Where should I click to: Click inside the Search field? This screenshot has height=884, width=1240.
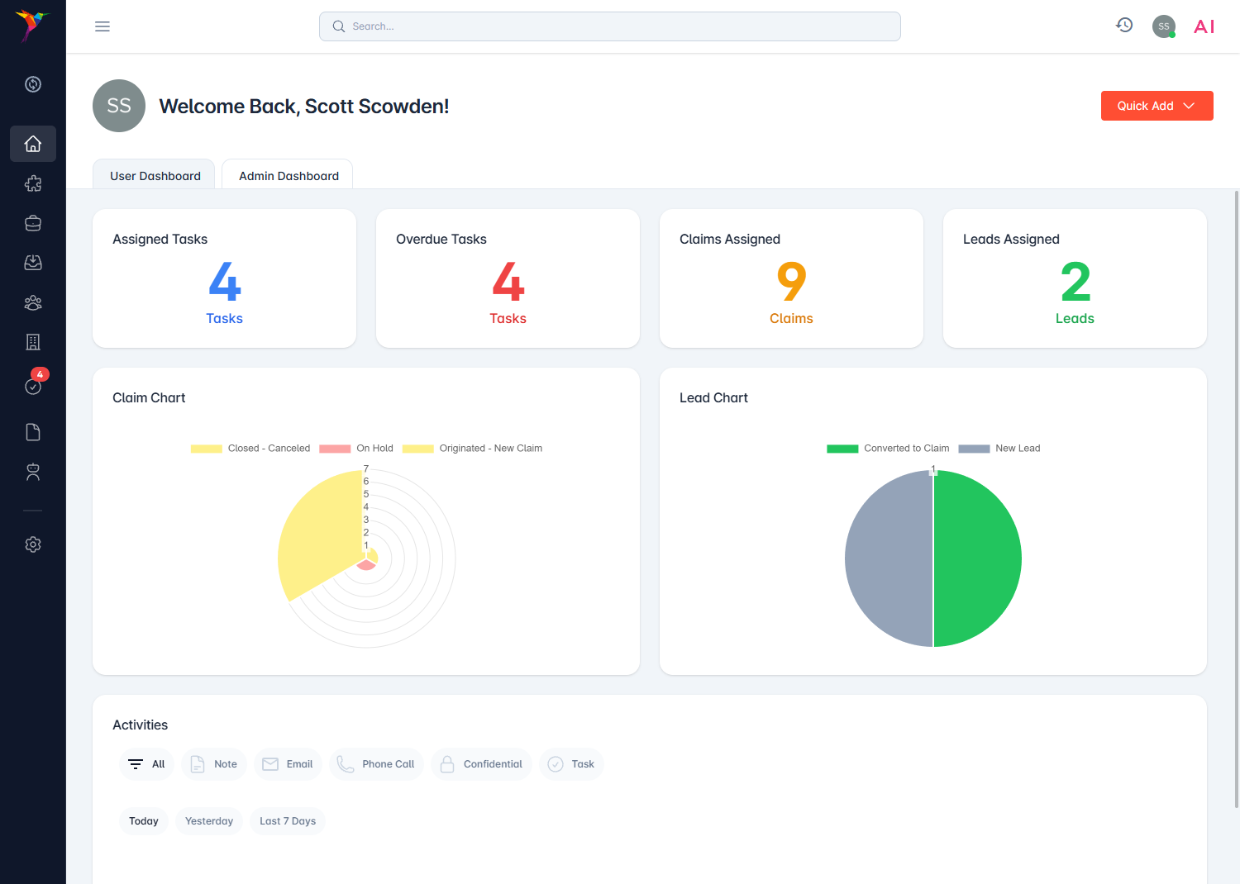609,26
